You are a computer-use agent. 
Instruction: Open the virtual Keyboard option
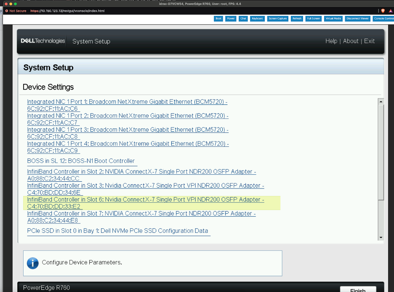point(257,19)
